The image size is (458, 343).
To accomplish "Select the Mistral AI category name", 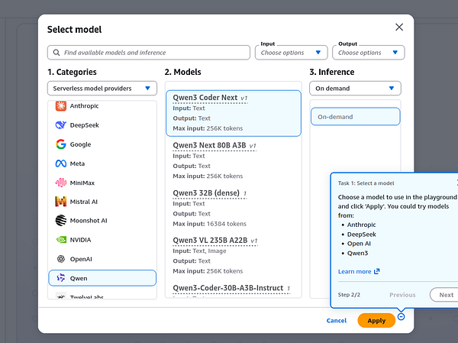I will (83, 202).
